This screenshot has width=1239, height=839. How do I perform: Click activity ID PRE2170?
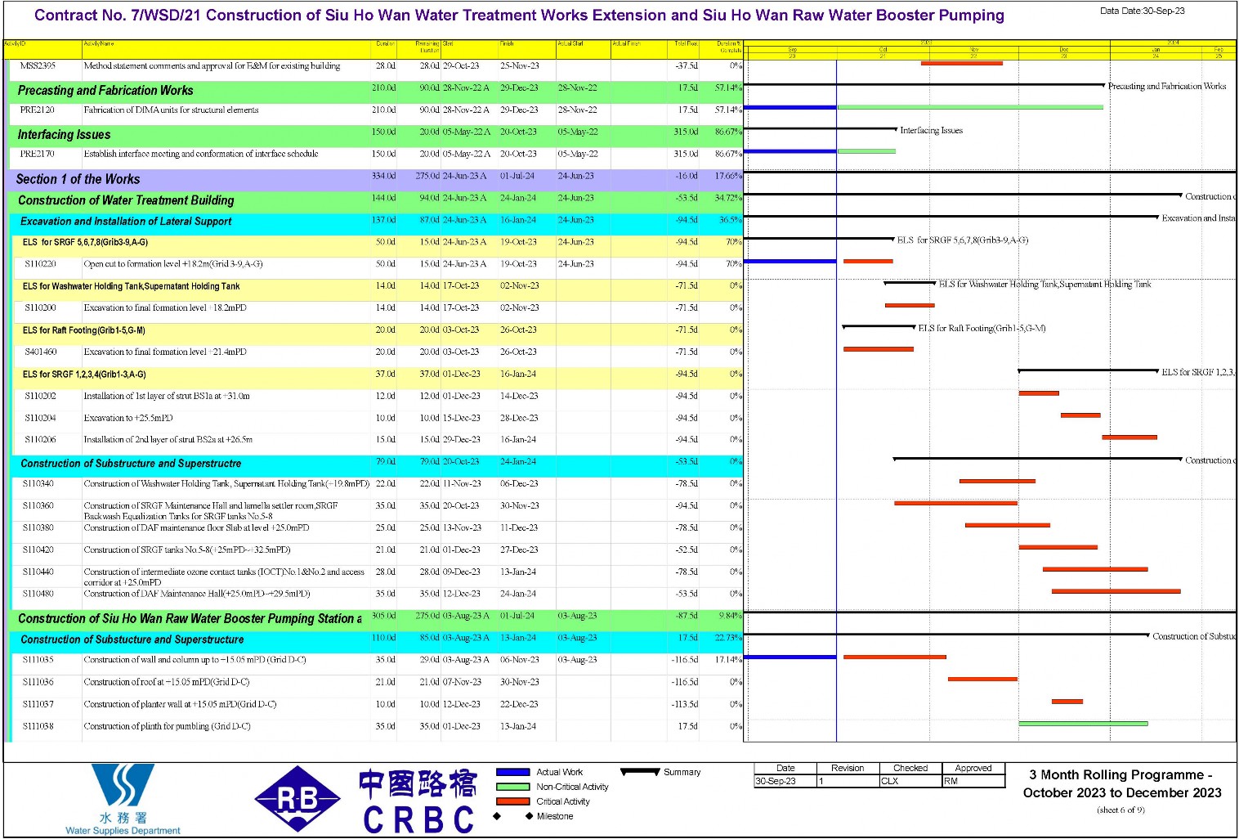point(38,154)
